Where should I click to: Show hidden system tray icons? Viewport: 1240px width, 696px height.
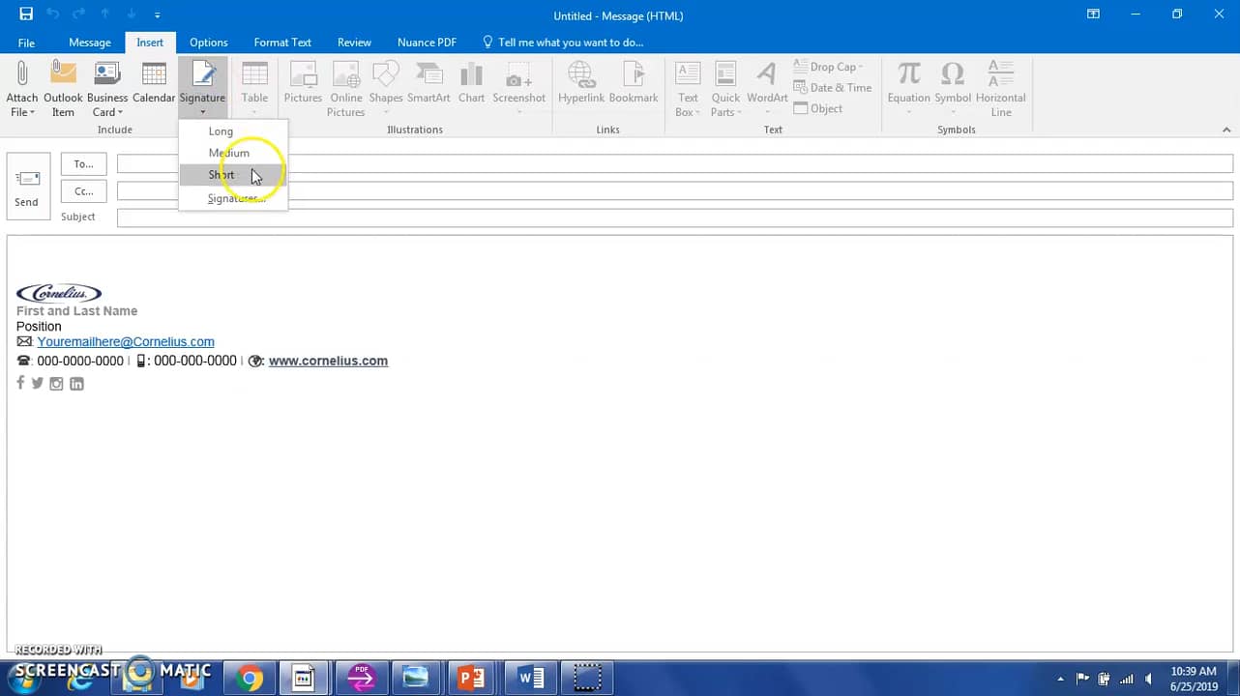pyautogui.click(x=1060, y=679)
